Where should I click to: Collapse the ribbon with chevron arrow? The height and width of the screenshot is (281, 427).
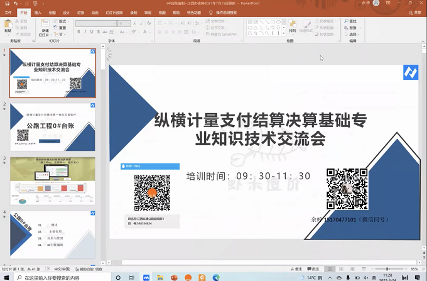[x=423, y=41]
